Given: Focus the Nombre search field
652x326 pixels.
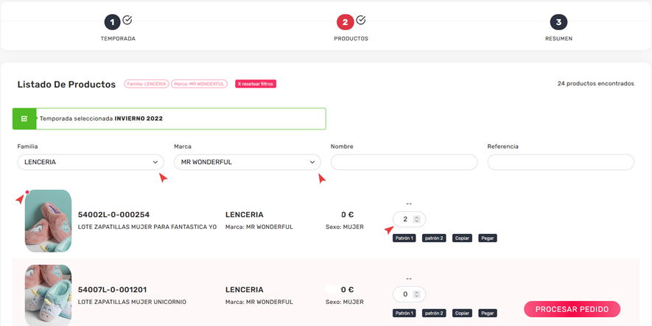Looking at the screenshot, I should pyautogui.click(x=404, y=162).
